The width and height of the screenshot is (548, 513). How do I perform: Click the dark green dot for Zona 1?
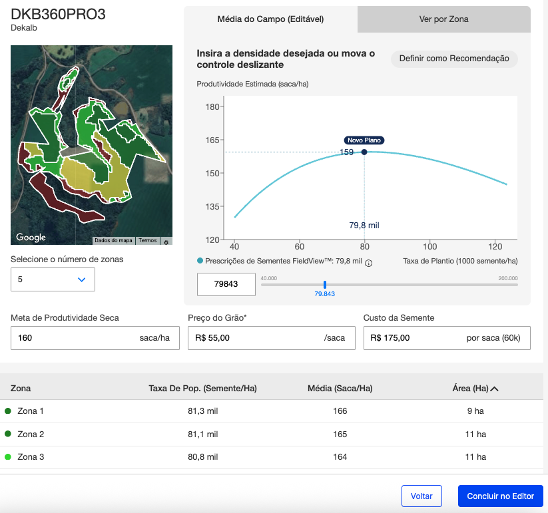coord(8,411)
